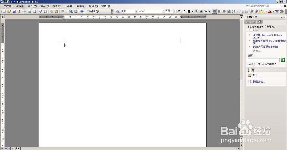Apply the yellow highlight color
The height and width of the screenshot is (150, 287).
point(263,11)
